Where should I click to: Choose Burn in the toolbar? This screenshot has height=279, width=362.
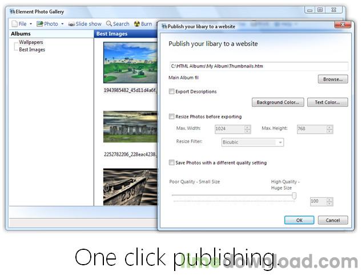pos(143,24)
